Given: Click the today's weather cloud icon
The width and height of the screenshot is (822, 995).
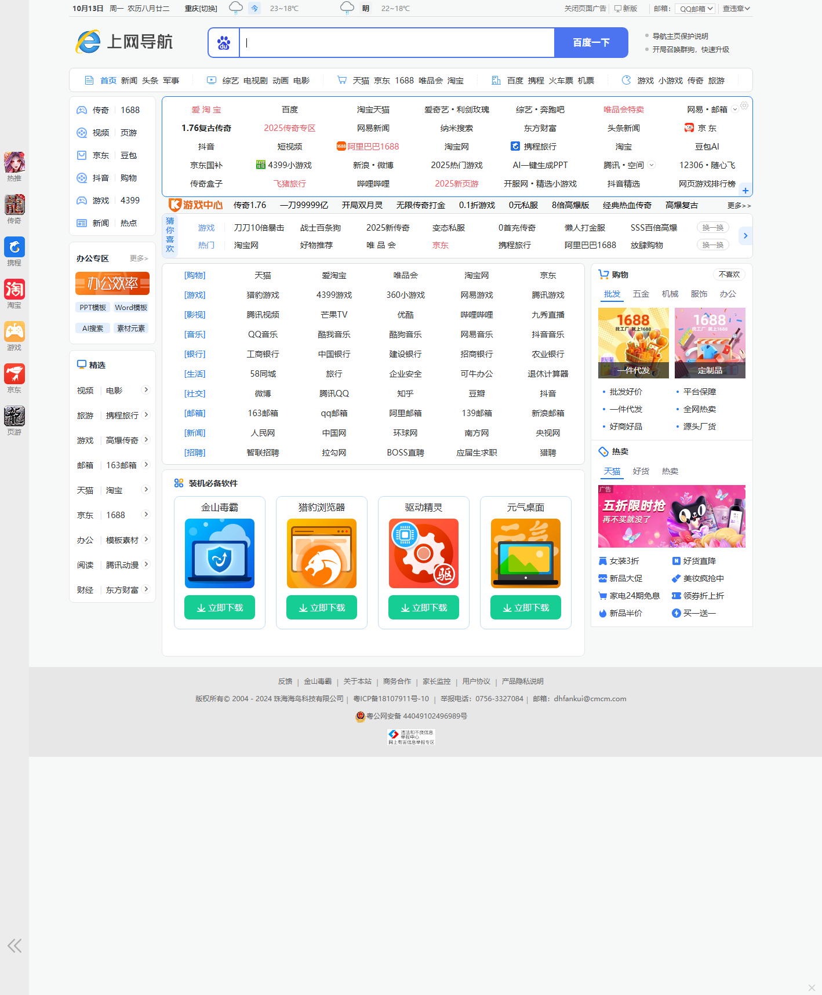Looking at the screenshot, I should 236,8.
